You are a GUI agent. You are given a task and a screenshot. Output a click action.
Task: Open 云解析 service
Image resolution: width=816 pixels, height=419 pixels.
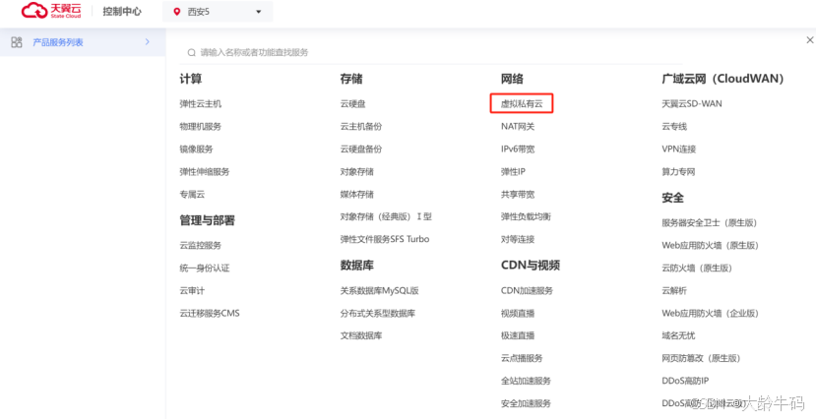[674, 290]
